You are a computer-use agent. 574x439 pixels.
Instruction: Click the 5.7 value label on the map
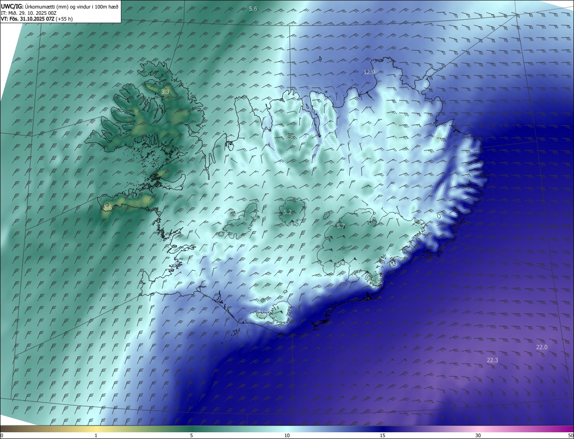click(341, 226)
